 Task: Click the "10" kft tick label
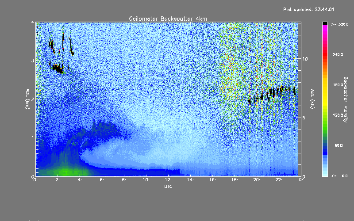(x=305, y=59)
